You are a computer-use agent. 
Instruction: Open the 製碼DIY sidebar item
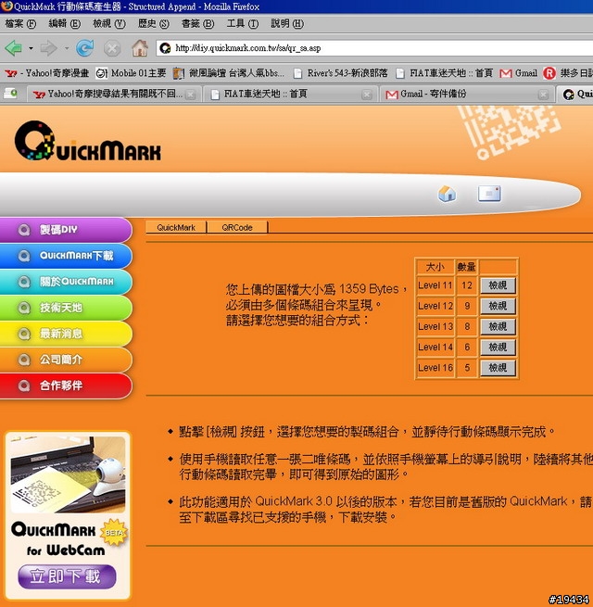tap(66, 230)
